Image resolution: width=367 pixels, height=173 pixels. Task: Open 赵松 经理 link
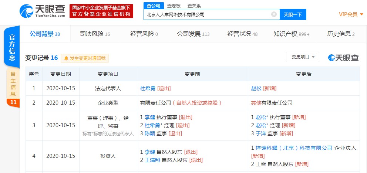261,125
